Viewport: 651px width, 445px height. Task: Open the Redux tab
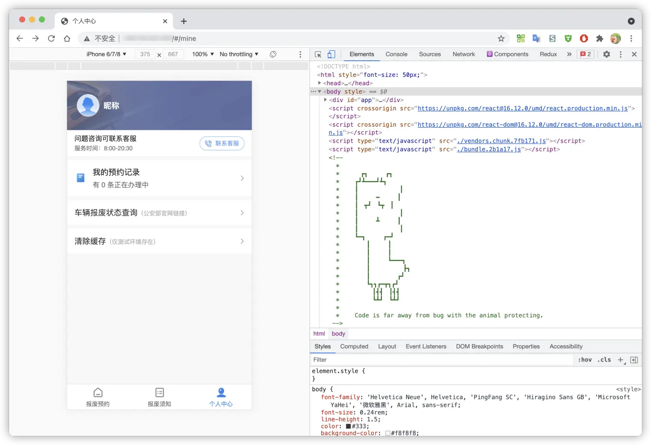click(x=548, y=54)
